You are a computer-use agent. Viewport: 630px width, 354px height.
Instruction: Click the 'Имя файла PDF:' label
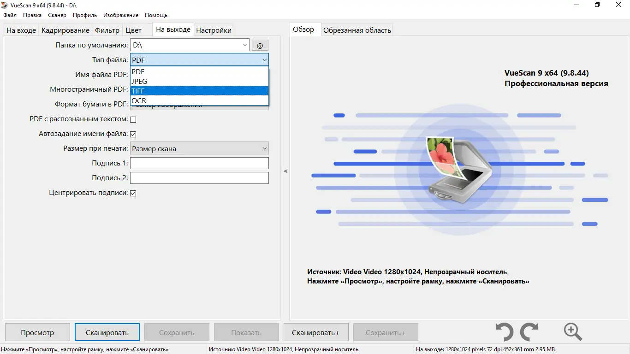[101, 75]
